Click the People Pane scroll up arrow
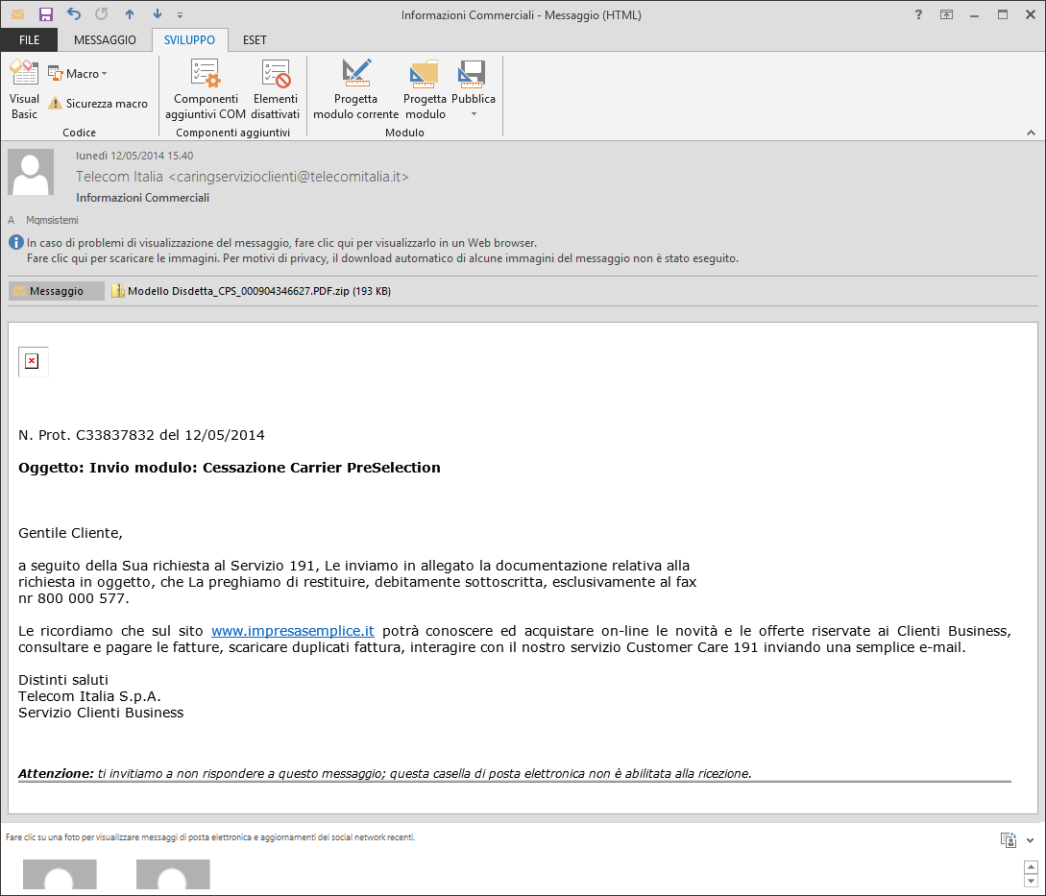 (x=1031, y=867)
